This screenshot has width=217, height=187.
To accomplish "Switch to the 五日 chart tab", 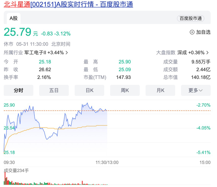I will coord(54,90).
